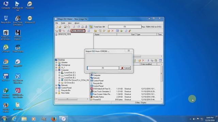Viewport: 218px width, 122px height.
Task: Open the About menu
Action: coord(77,23)
